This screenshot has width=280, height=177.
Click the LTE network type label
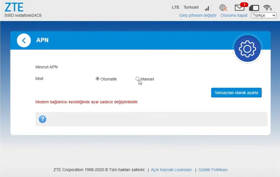tap(175, 7)
